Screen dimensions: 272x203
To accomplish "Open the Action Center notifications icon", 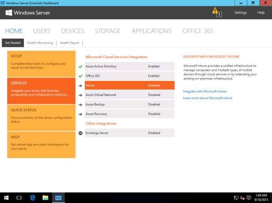I will 249,198.
